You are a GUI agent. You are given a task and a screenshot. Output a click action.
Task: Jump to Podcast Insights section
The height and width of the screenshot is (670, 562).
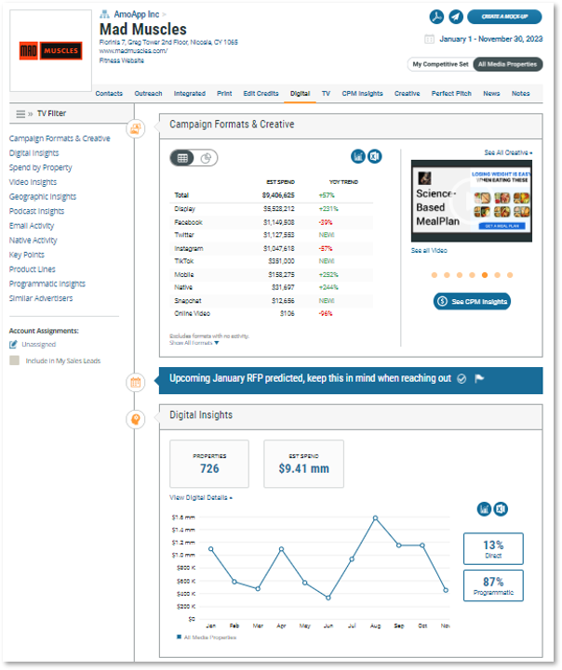click(x=37, y=212)
